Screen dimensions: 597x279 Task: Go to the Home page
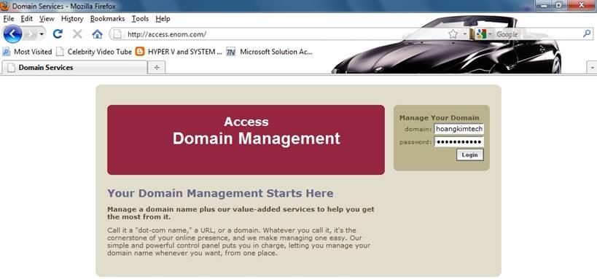tap(98, 34)
